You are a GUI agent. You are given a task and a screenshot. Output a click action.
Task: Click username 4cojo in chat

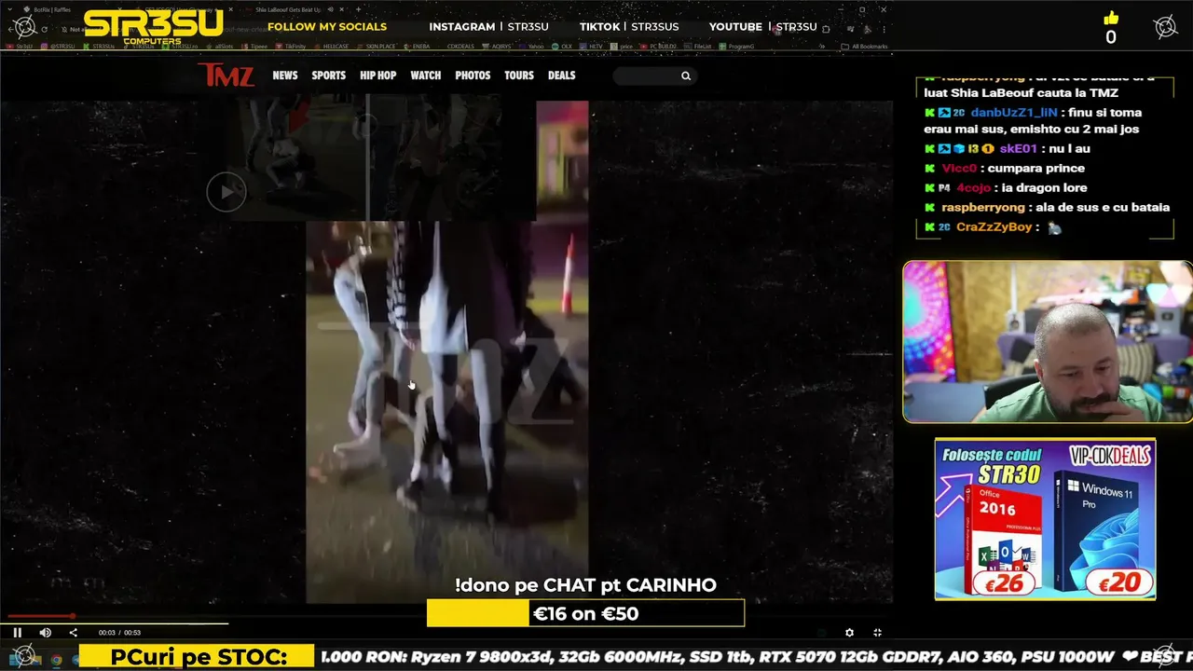tap(973, 187)
